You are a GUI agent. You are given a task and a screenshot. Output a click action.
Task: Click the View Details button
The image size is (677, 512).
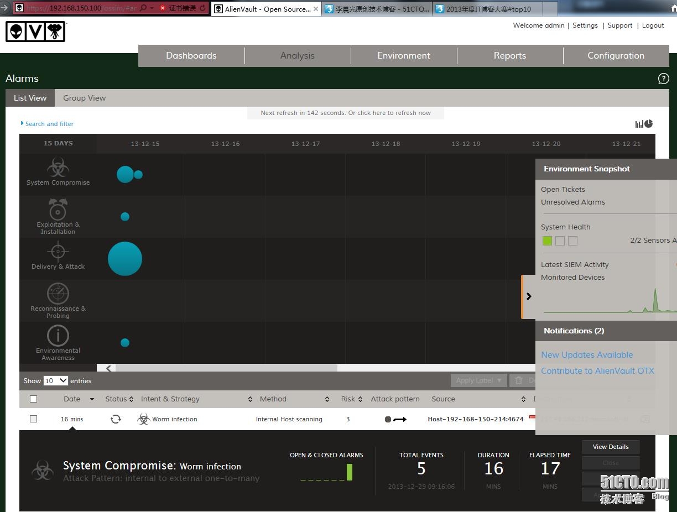click(x=611, y=447)
